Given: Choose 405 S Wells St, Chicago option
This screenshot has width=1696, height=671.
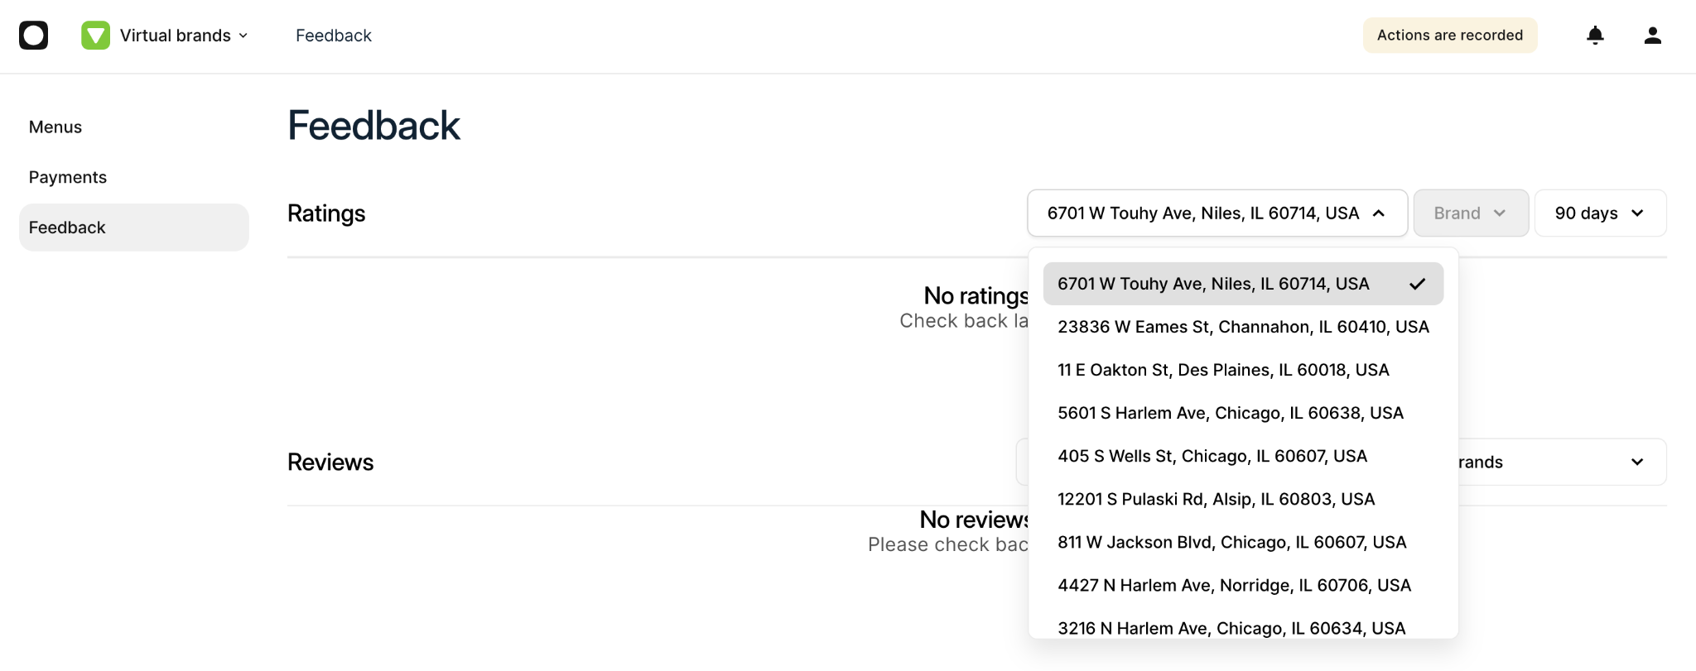Looking at the screenshot, I should tap(1243, 456).
